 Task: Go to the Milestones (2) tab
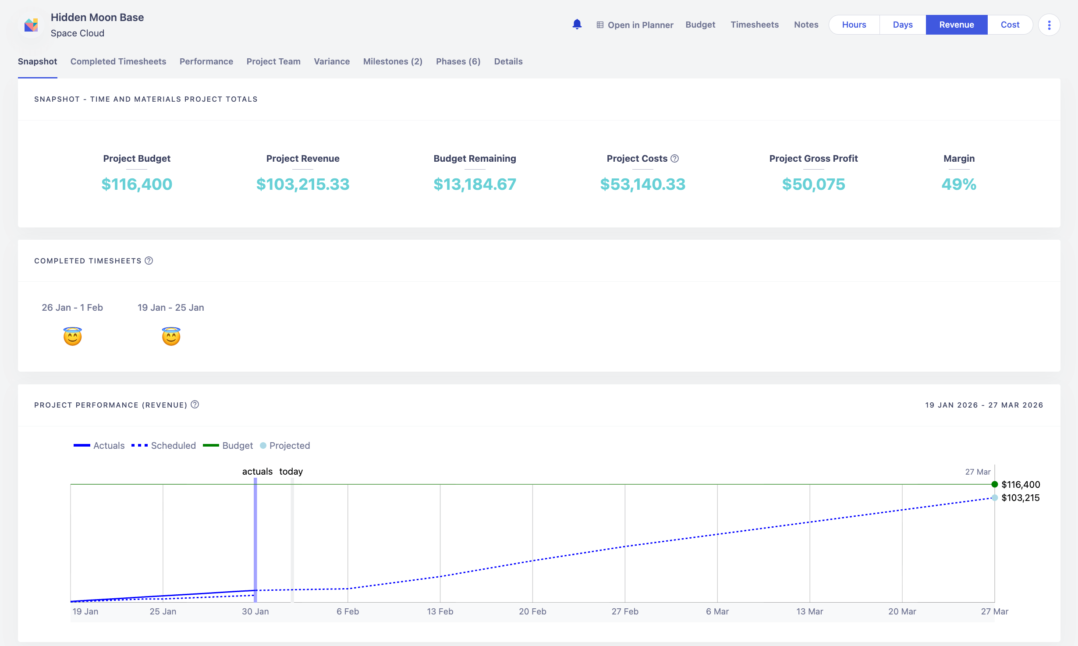[393, 61]
